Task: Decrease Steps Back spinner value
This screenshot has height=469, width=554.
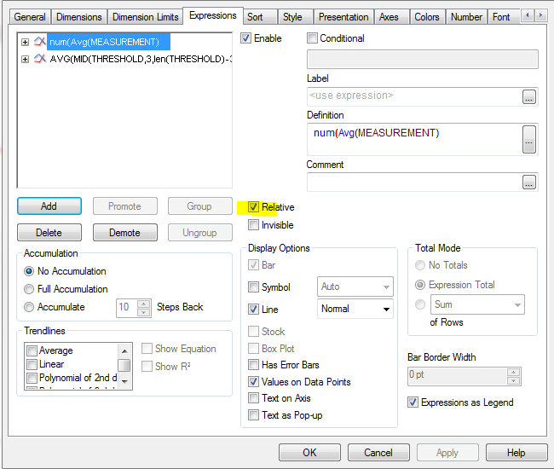Action: point(143,312)
